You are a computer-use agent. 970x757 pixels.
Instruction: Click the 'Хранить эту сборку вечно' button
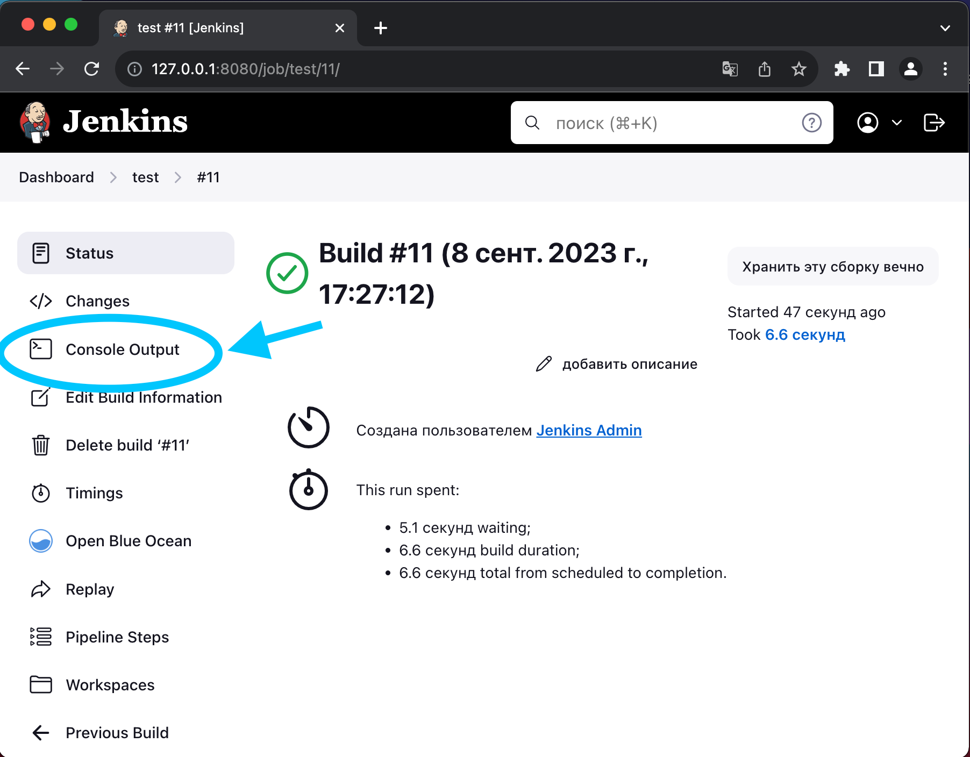click(x=832, y=267)
